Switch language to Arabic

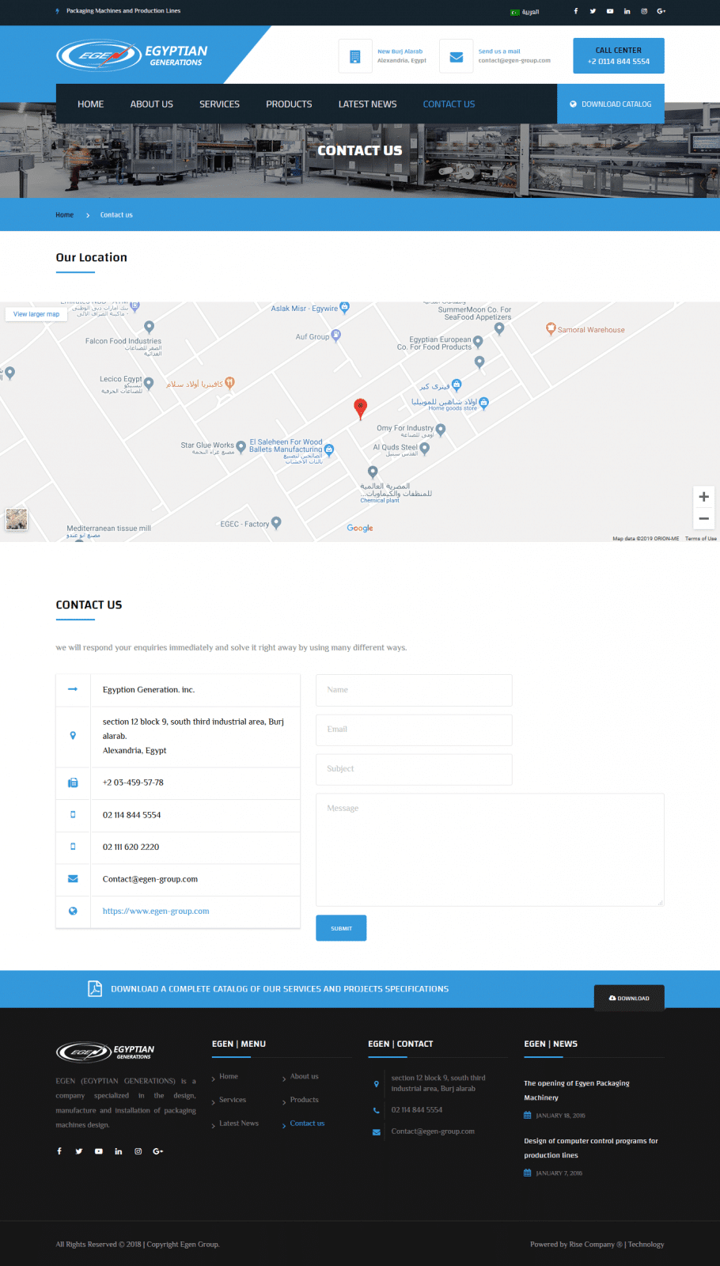pyautogui.click(x=525, y=12)
